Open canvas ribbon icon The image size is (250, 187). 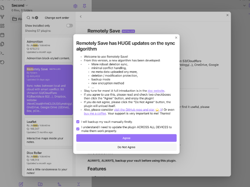[x=2, y=26]
